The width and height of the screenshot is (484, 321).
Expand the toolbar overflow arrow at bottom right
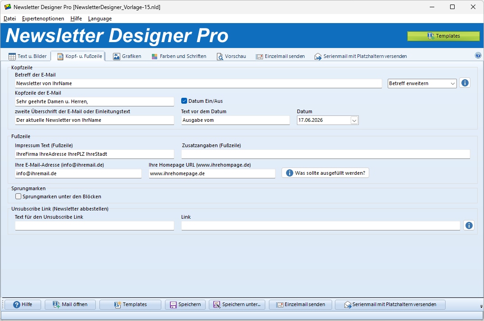[x=481, y=307]
